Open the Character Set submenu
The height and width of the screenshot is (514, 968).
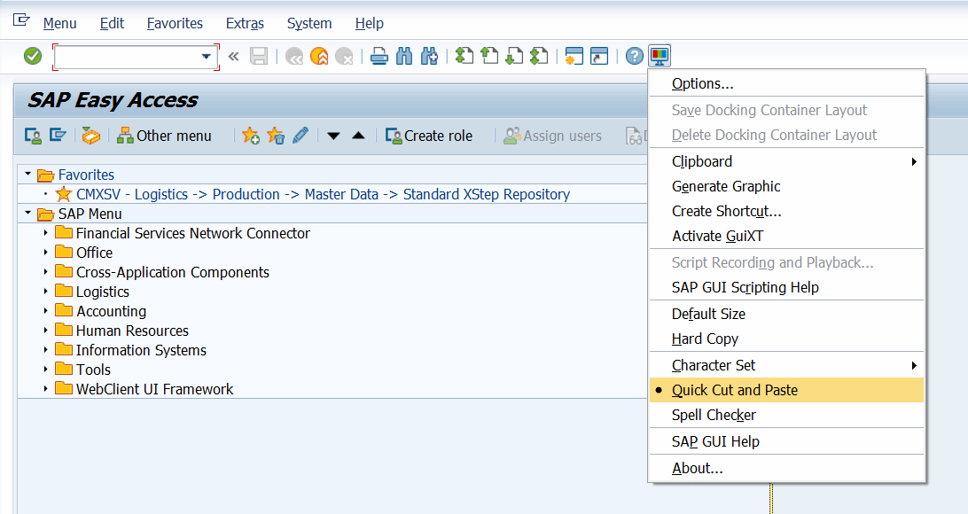786,365
